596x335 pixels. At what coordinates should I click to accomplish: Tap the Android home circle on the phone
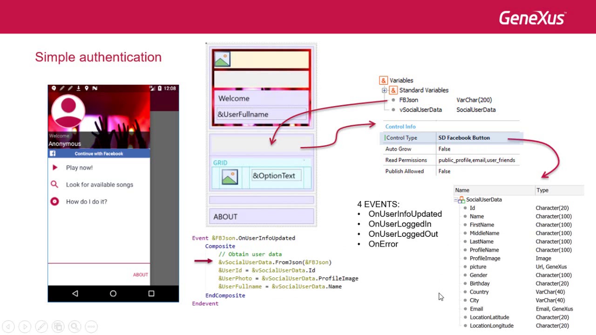(x=113, y=294)
